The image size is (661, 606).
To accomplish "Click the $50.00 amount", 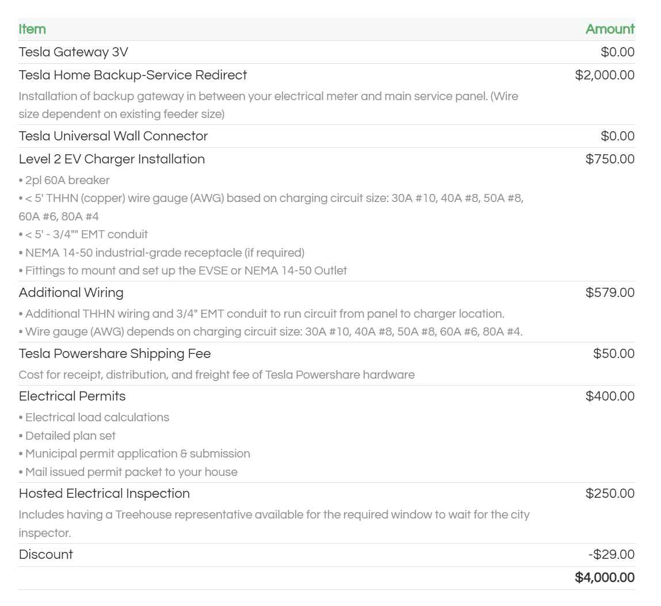I will pyautogui.click(x=614, y=354).
